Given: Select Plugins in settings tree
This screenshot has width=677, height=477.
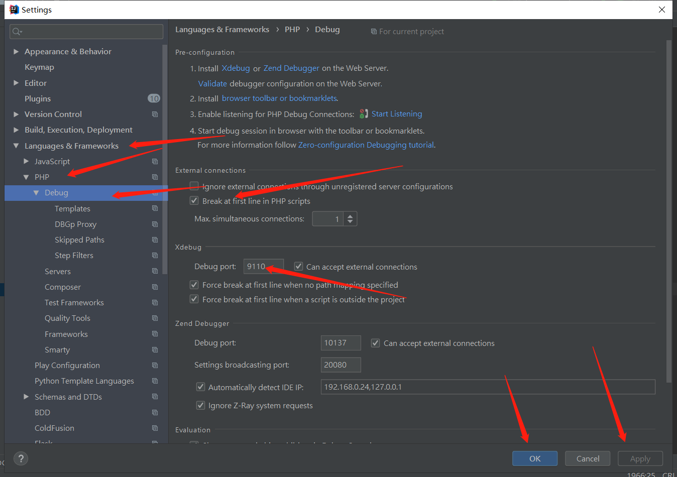Looking at the screenshot, I should [38, 98].
